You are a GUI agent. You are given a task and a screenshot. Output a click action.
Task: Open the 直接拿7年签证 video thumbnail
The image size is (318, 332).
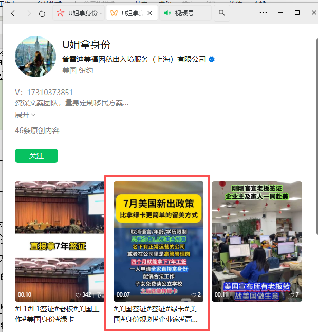point(60,242)
